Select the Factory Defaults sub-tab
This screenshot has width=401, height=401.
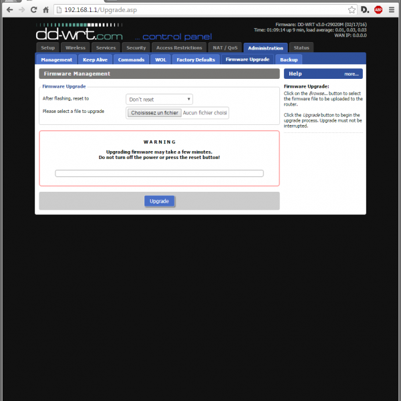click(x=196, y=59)
